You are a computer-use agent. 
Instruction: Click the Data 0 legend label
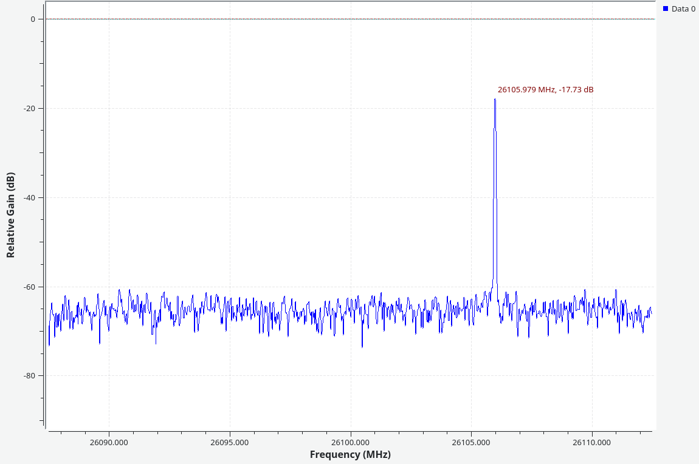point(683,9)
